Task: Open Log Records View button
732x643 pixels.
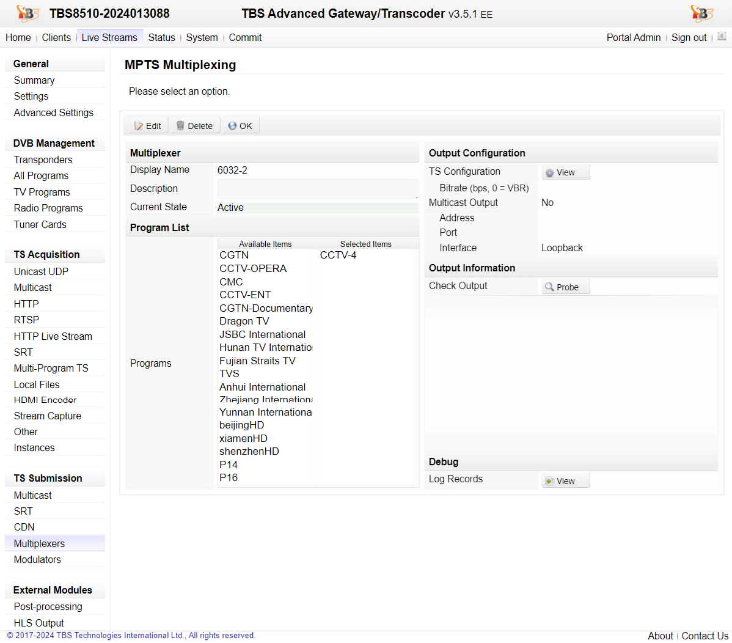Action: (x=565, y=481)
